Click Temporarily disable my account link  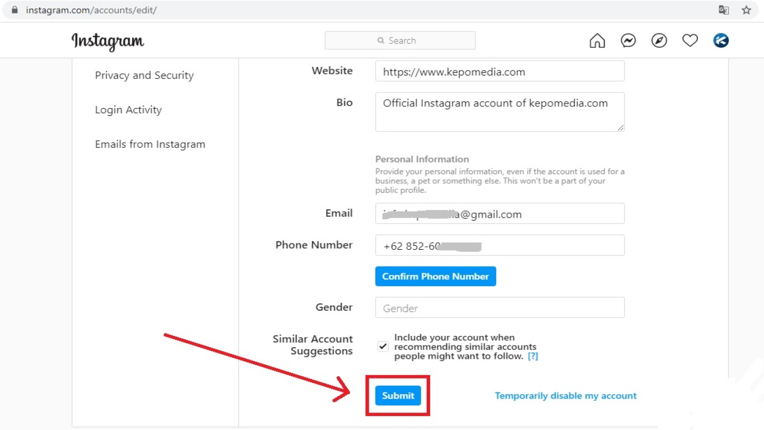[x=565, y=395]
